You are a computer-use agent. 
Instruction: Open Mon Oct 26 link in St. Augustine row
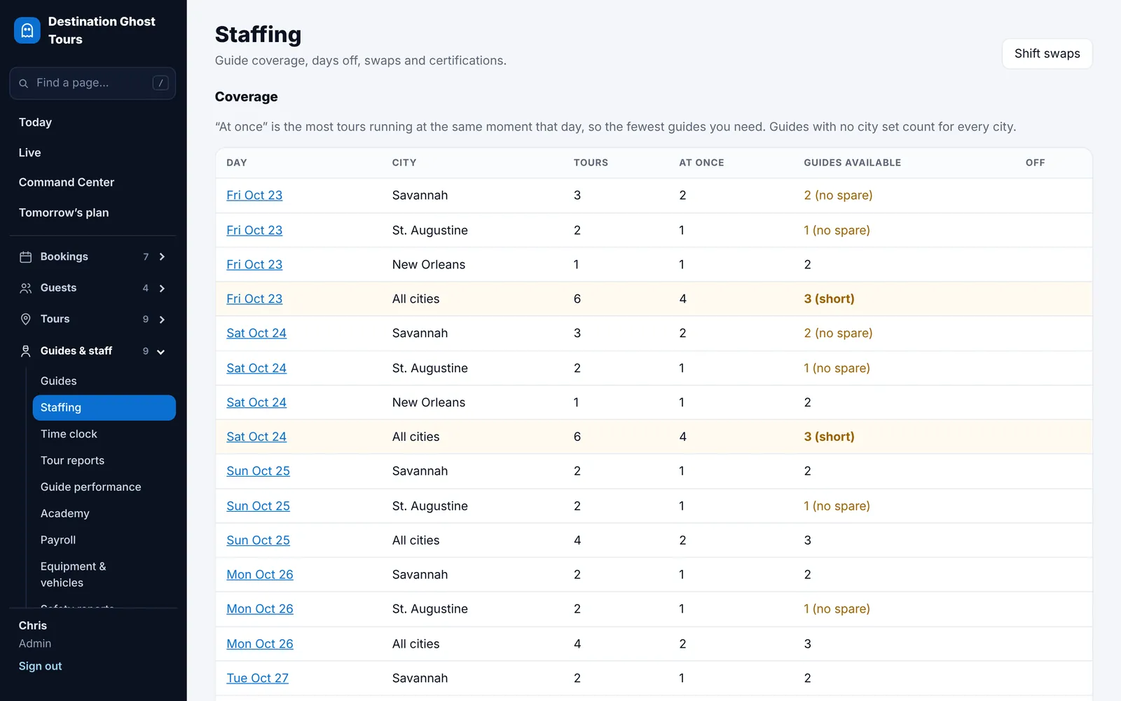point(260,610)
